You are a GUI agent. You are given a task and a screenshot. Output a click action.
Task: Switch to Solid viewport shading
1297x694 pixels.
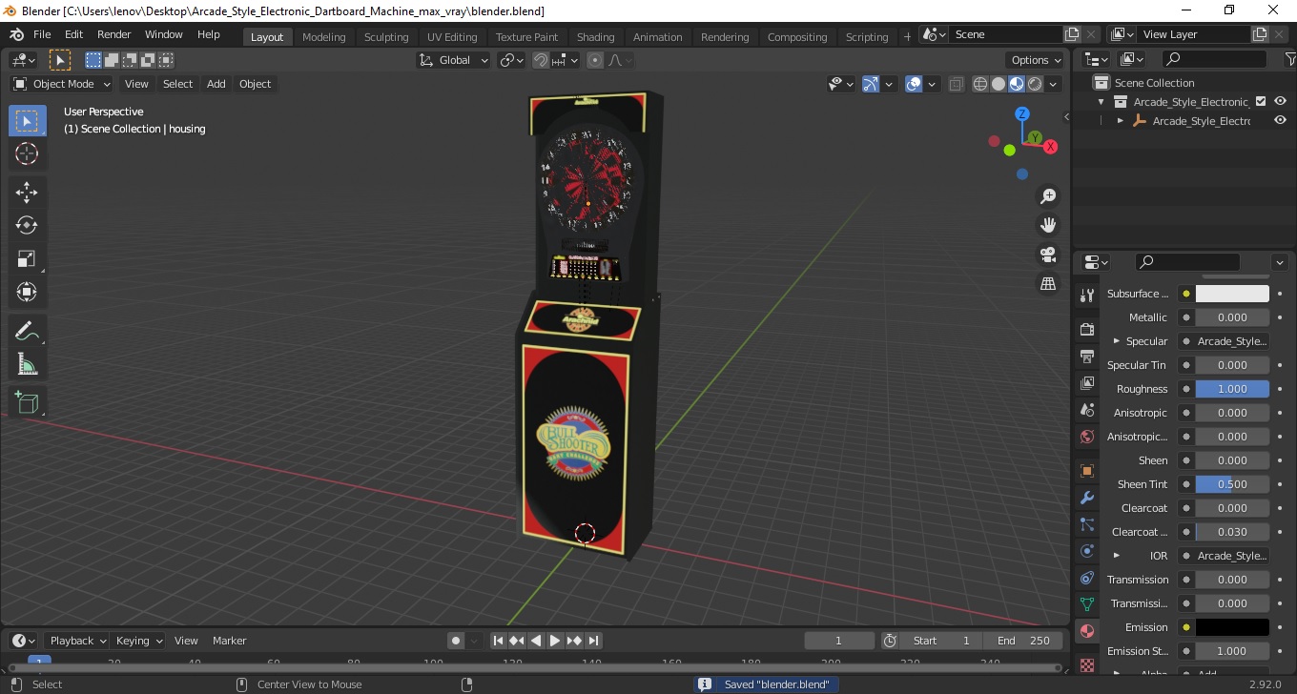[998, 84]
